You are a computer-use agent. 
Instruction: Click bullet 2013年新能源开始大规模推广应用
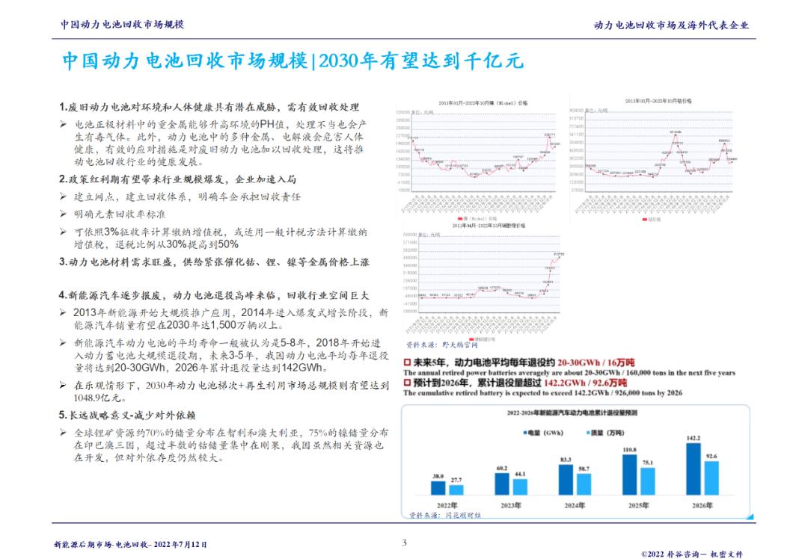click(x=231, y=318)
